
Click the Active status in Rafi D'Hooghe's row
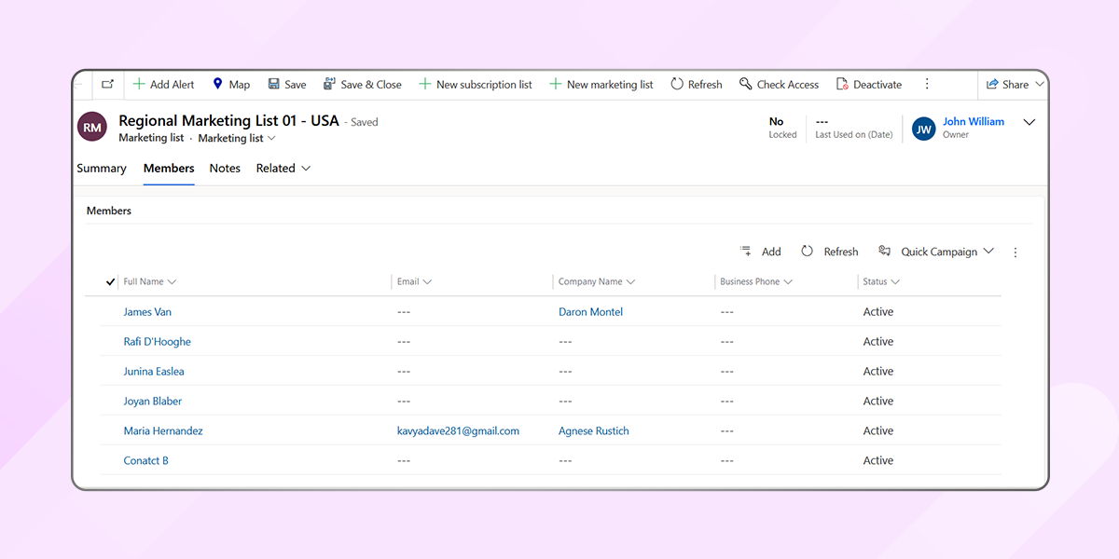click(878, 342)
